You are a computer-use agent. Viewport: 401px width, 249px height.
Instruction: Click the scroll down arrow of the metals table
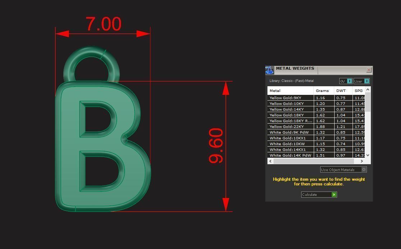(368, 155)
